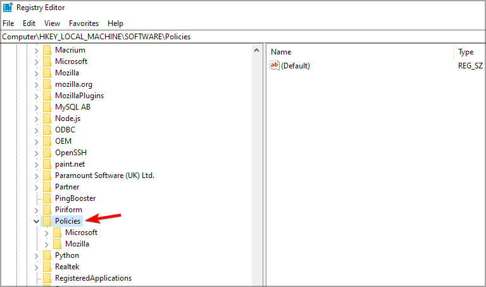Expand the paint.net key
This screenshot has width=486, height=287.
[36, 165]
